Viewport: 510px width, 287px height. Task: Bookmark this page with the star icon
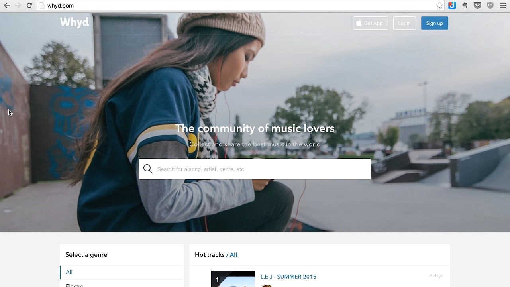coord(439,6)
